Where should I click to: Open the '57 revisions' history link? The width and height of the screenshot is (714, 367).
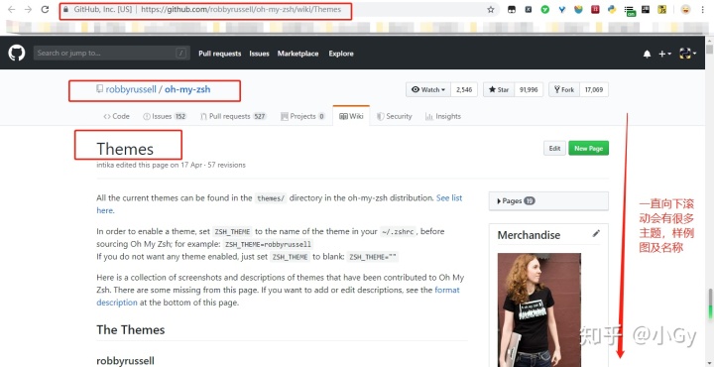[x=227, y=165]
